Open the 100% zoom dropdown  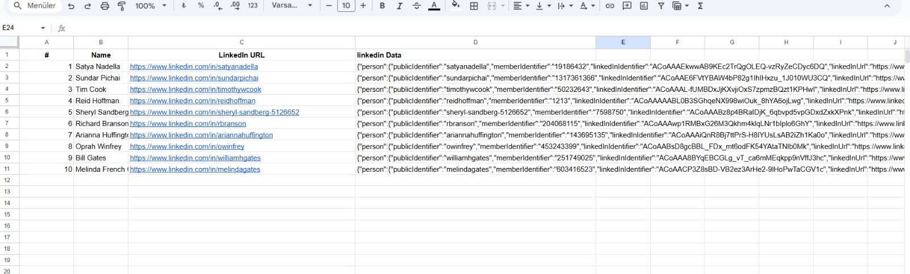click(x=151, y=6)
